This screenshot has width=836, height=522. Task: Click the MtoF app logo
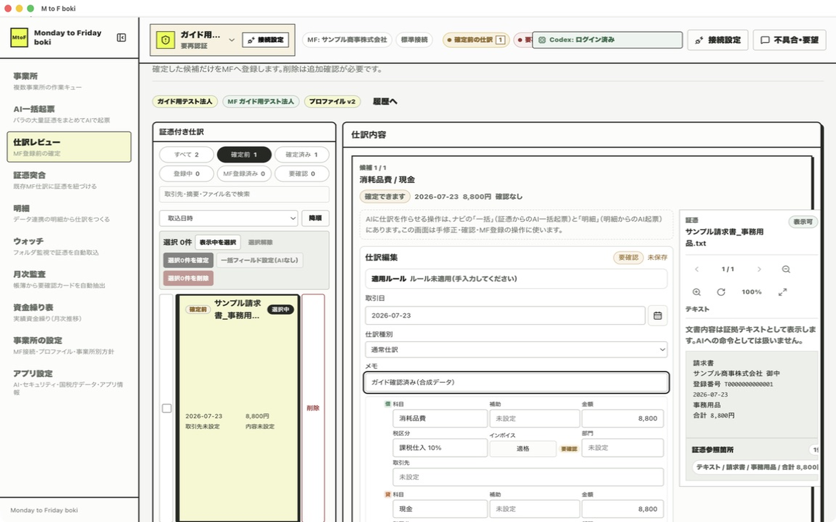(19, 37)
